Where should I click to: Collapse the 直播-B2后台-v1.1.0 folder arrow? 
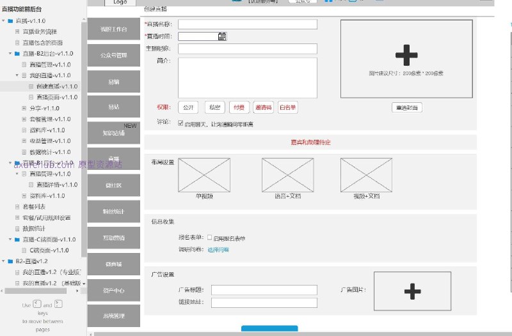10,54
